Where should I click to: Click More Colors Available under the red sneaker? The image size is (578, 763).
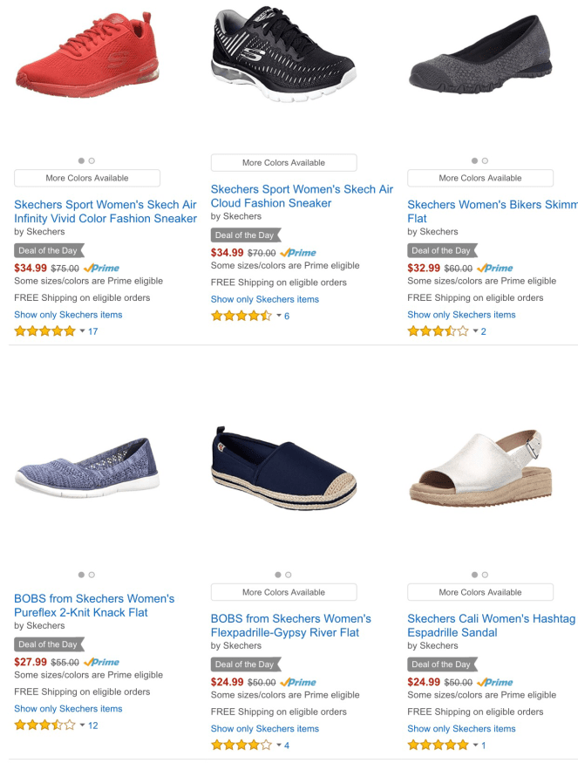click(87, 178)
